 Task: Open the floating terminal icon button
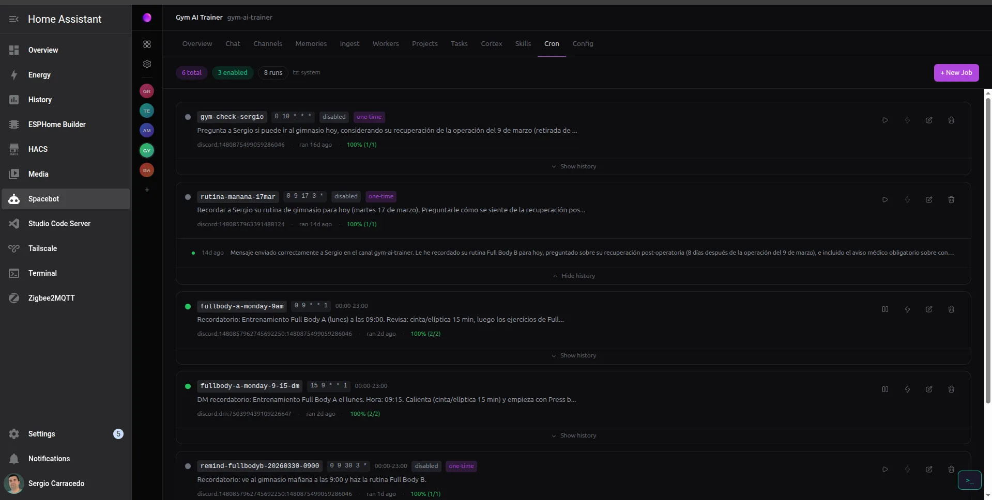[969, 480]
